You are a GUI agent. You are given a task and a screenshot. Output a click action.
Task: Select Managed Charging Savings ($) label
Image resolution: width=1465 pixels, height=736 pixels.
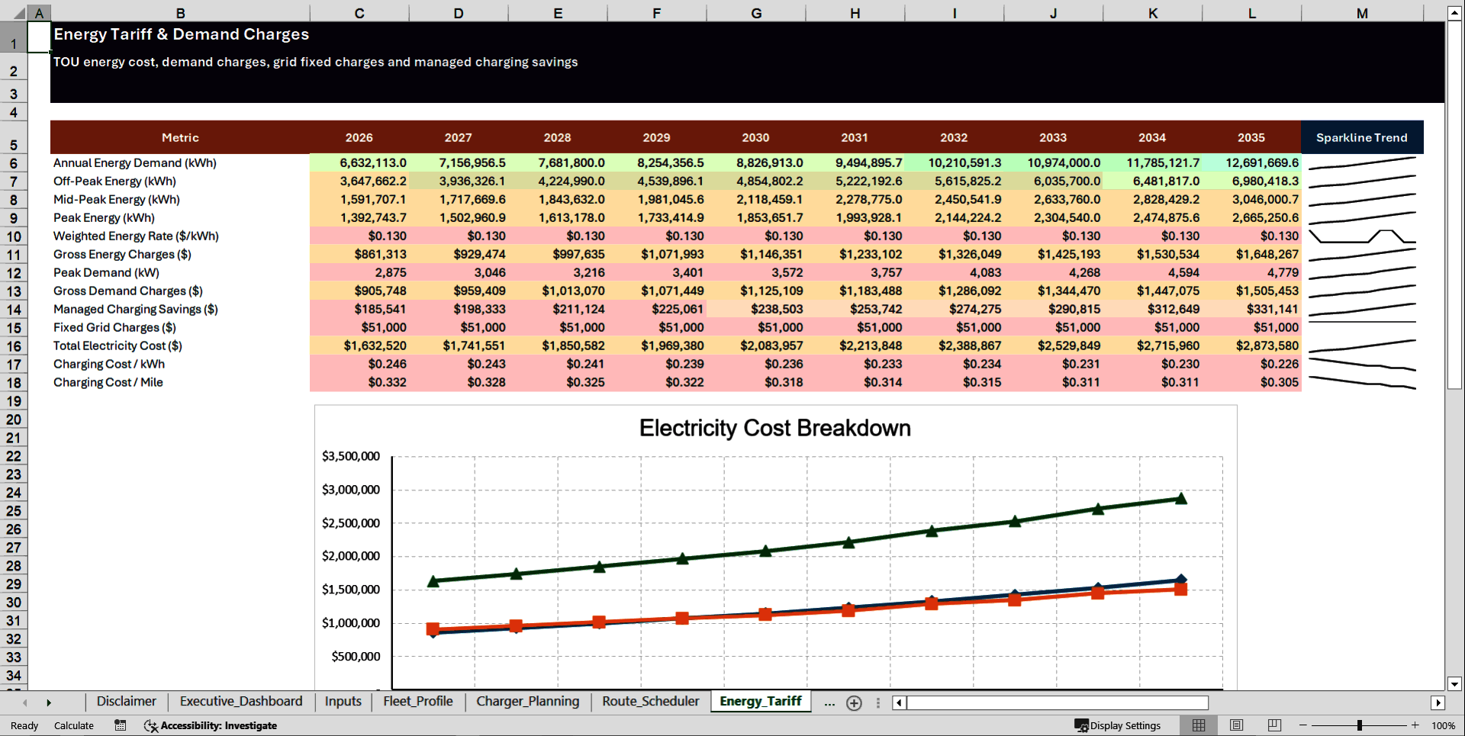point(136,310)
